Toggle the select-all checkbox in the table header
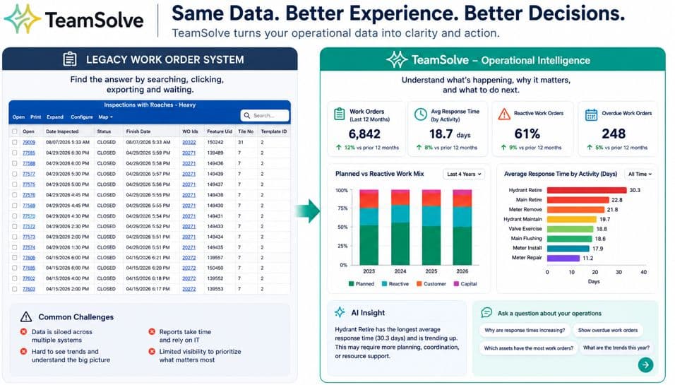 (x=15, y=131)
